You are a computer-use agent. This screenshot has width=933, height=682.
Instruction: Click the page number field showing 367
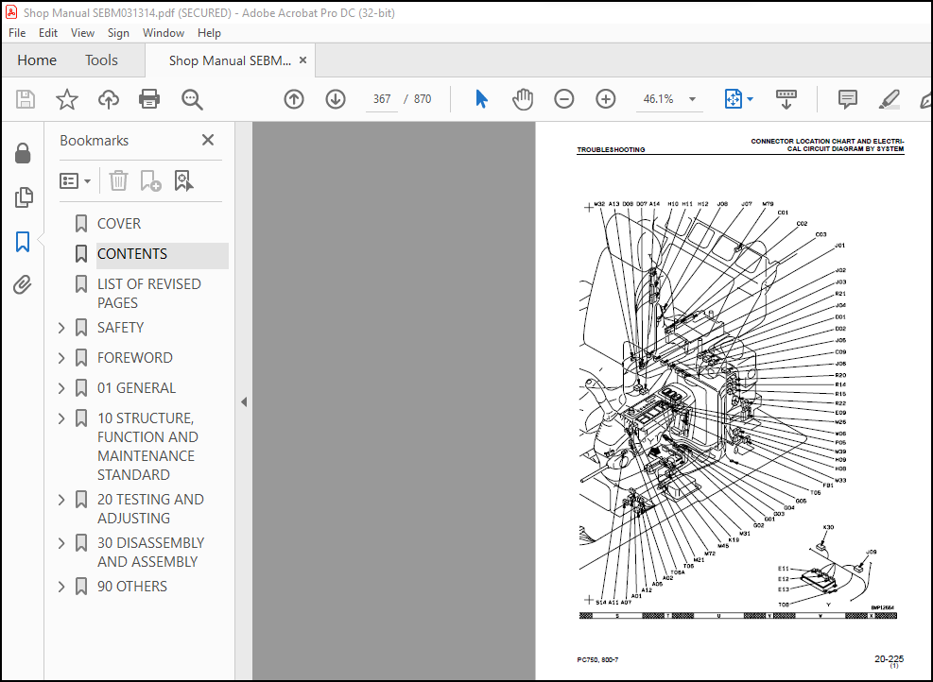381,99
